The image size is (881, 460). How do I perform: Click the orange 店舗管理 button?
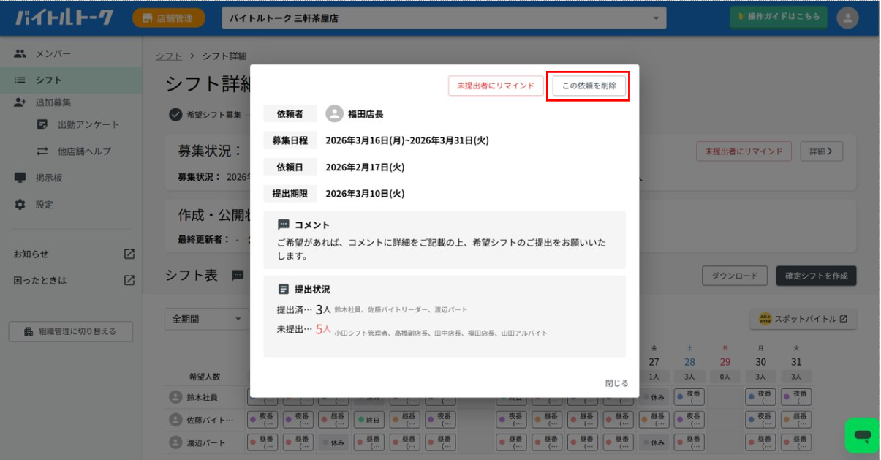point(169,18)
